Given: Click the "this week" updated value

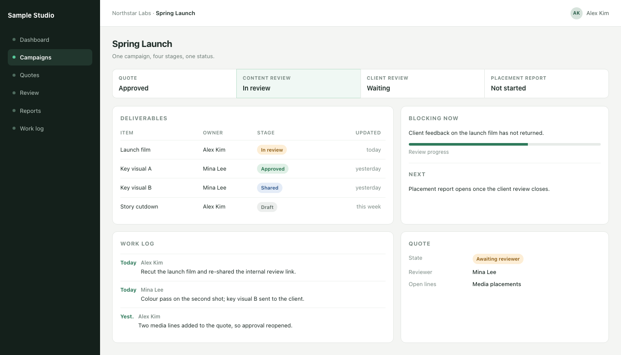Looking at the screenshot, I should tap(369, 207).
